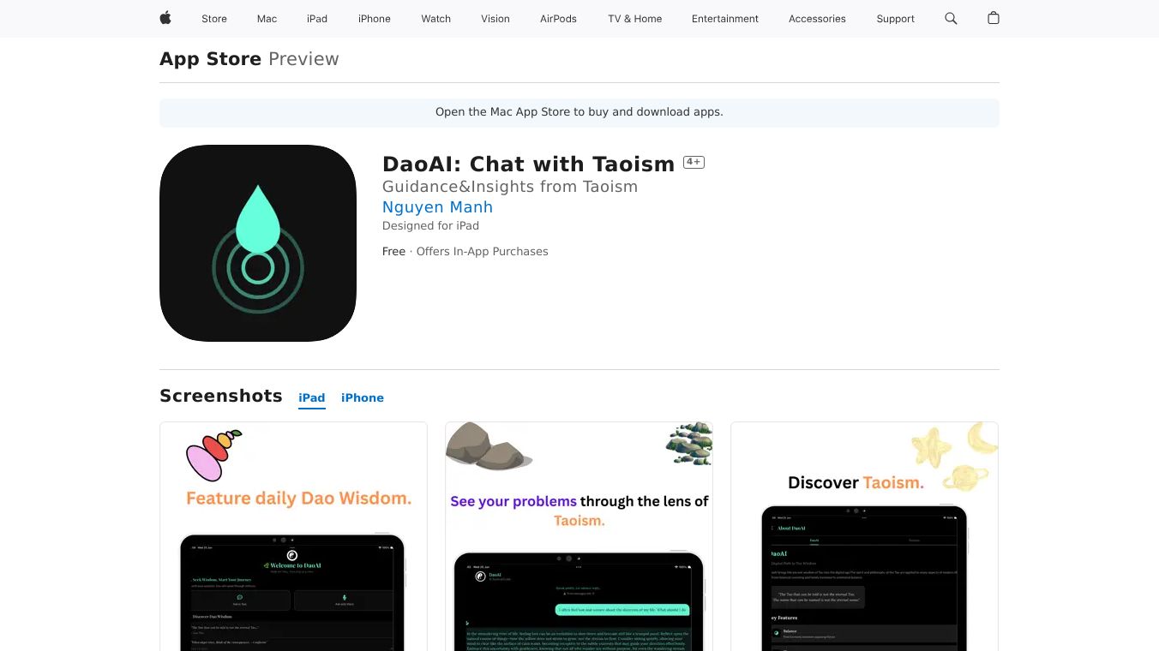Open the AirPods menu item
This screenshot has width=1159, height=651.
pyautogui.click(x=559, y=19)
